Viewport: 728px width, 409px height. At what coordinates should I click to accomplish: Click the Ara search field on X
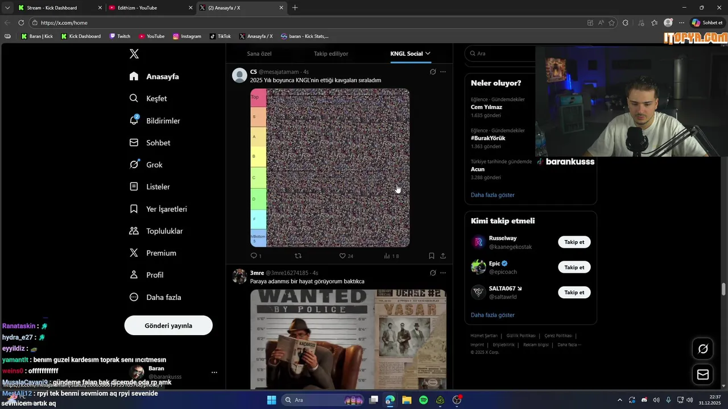point(500,53)
